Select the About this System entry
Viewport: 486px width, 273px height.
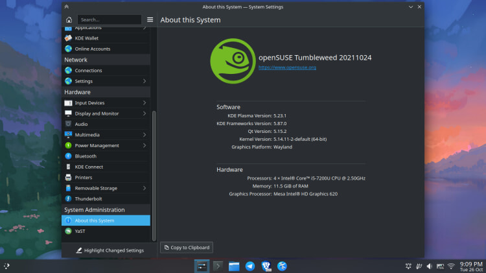click(106, 220)
